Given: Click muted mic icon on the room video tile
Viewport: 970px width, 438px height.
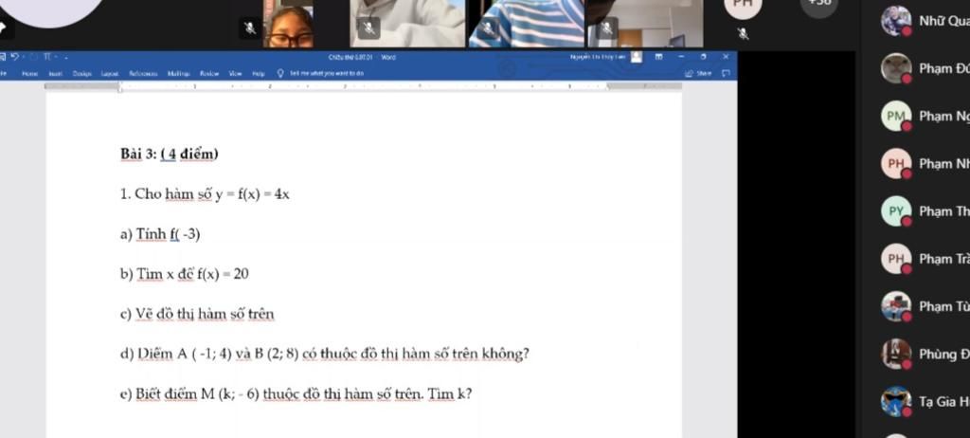Looking at the screenshot, I should coord(607,27).
